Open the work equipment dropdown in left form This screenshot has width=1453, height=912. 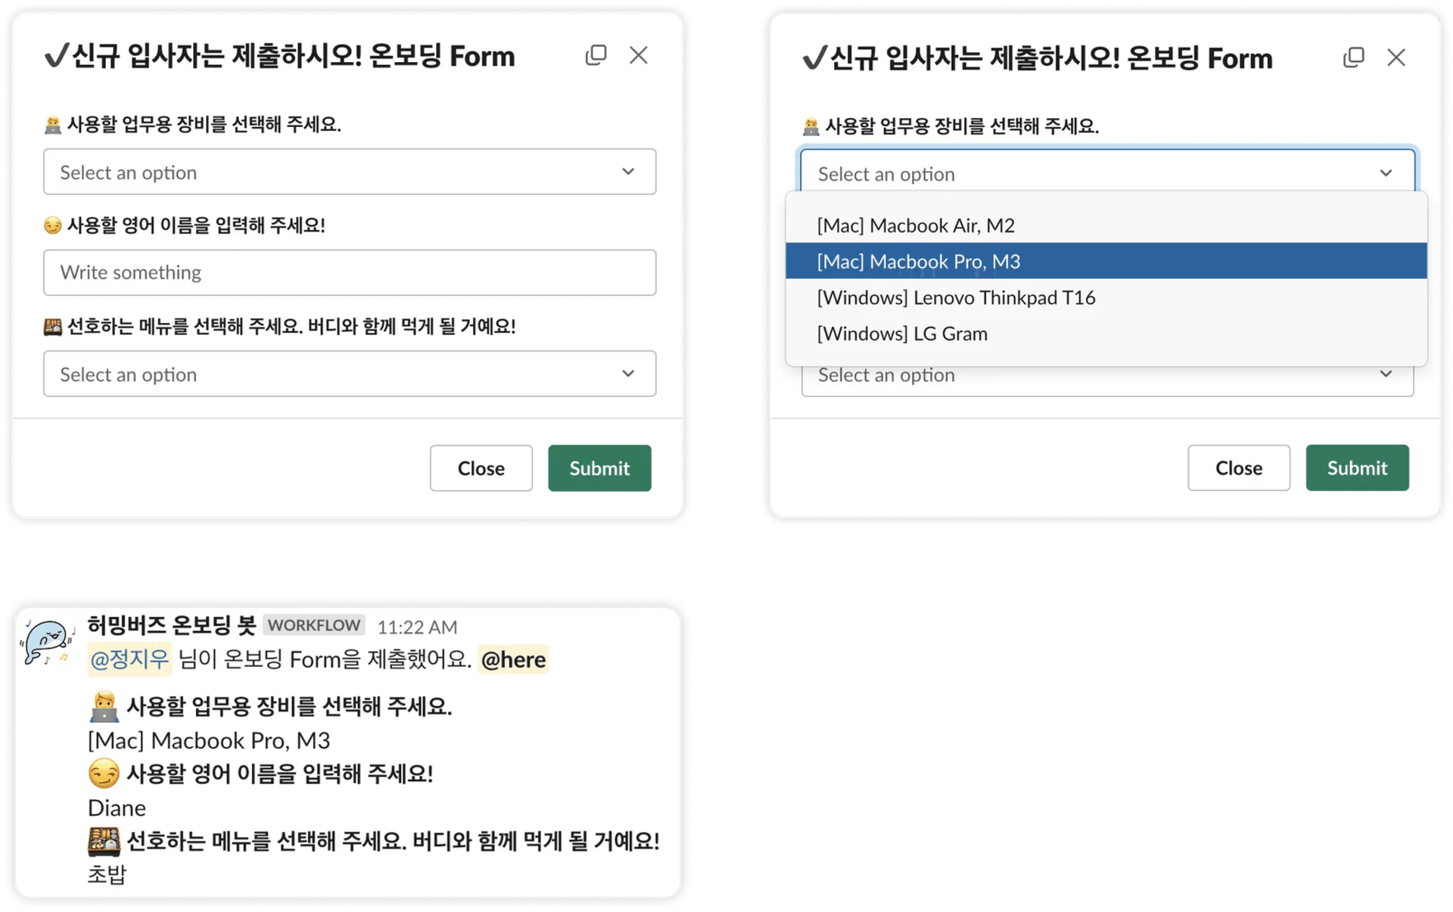point(350,172)
